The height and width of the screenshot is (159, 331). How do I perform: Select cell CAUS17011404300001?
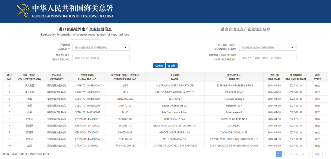pyautogui.click(x=87, y=86)
